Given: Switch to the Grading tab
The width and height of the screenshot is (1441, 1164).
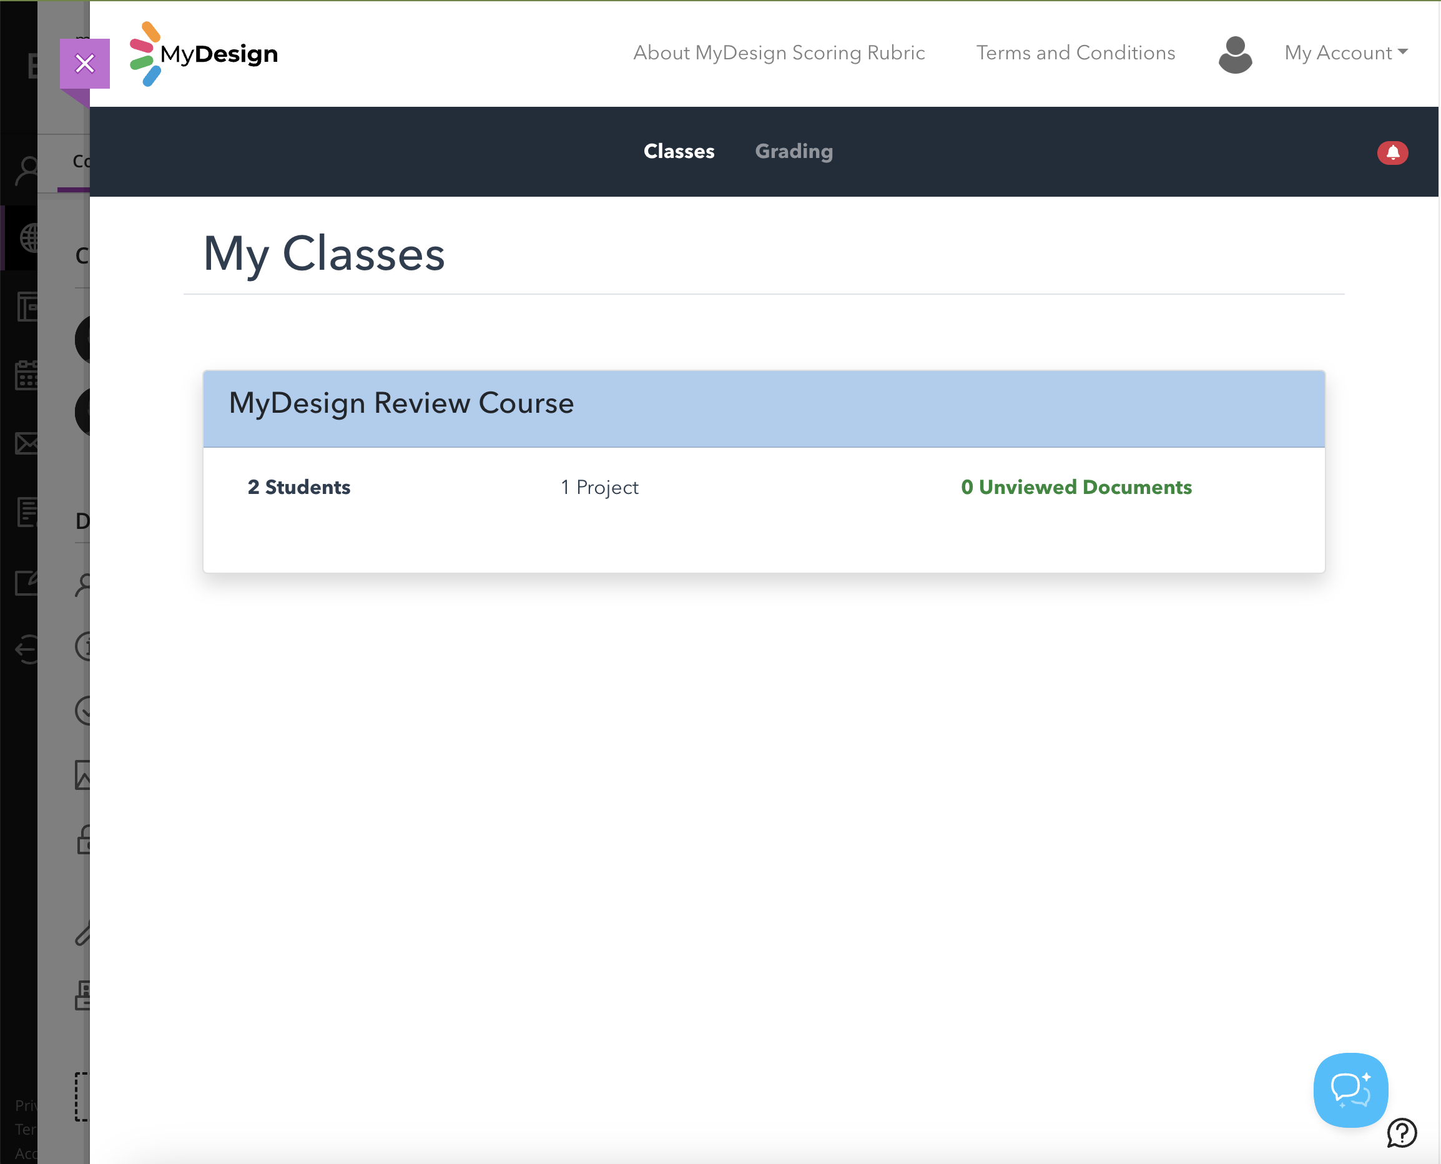Looking at the screenshot, I should [794, 152].
